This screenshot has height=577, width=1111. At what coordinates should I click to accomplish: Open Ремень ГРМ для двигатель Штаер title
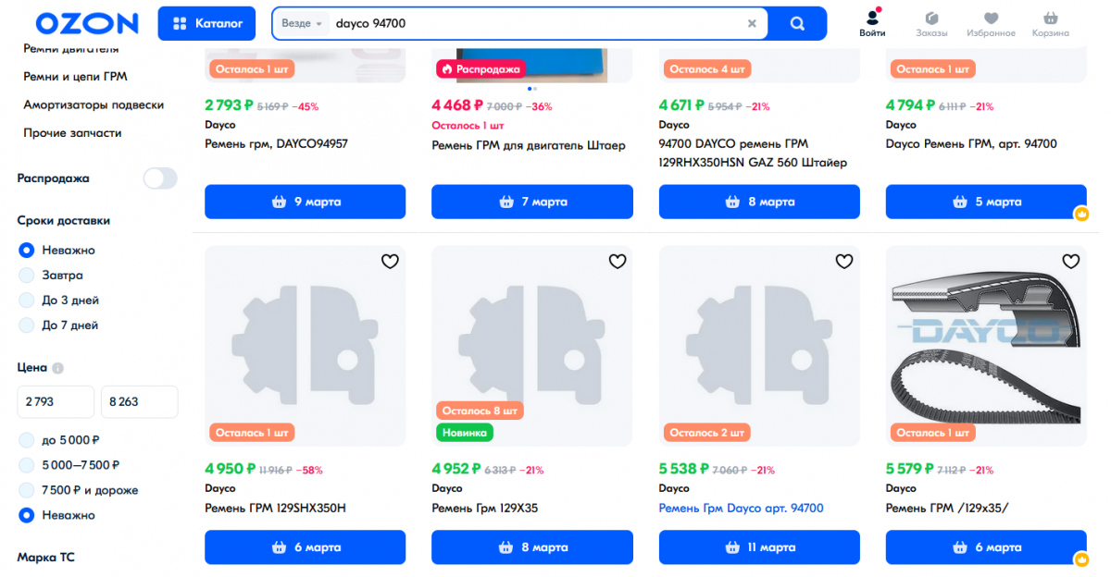pos(529,145)
